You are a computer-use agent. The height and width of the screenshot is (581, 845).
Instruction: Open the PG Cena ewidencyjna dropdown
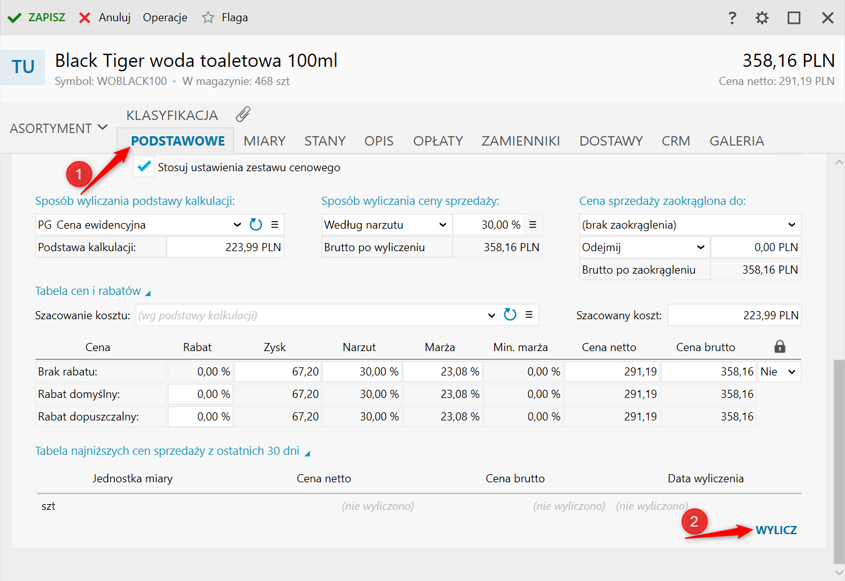click(x=237, y=225)
